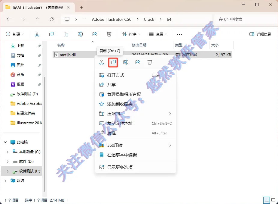
Task: Open the 新建 dropdown
Action: tap(15, 34)
